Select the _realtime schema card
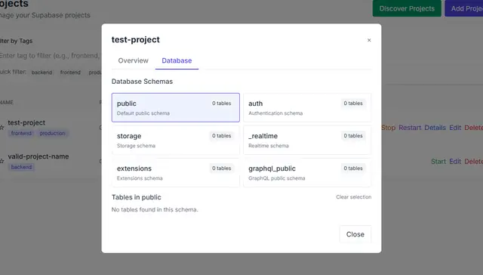Screen dimensions: 483x275 click(307, 141)
